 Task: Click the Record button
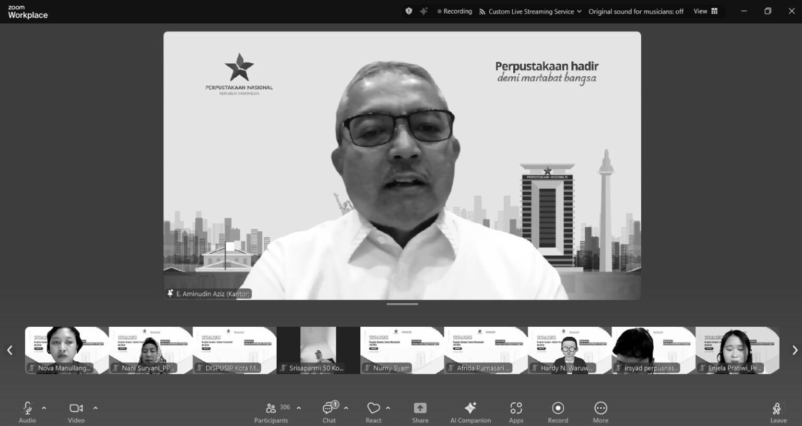[x=558, y=412]
